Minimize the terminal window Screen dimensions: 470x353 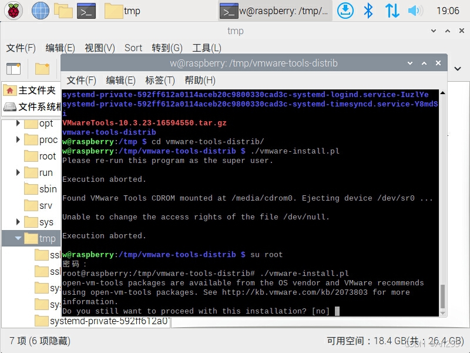pyautogui.click(x=410, y=63)
